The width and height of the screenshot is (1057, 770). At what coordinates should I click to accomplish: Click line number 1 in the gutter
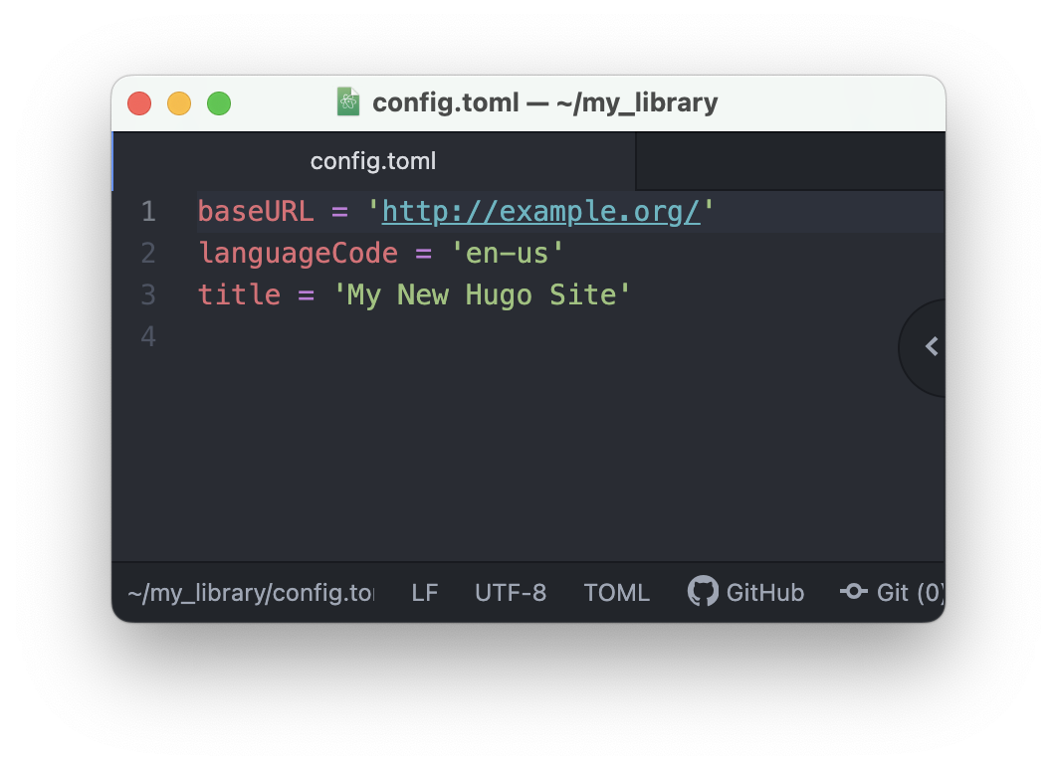tap(147, 211)
